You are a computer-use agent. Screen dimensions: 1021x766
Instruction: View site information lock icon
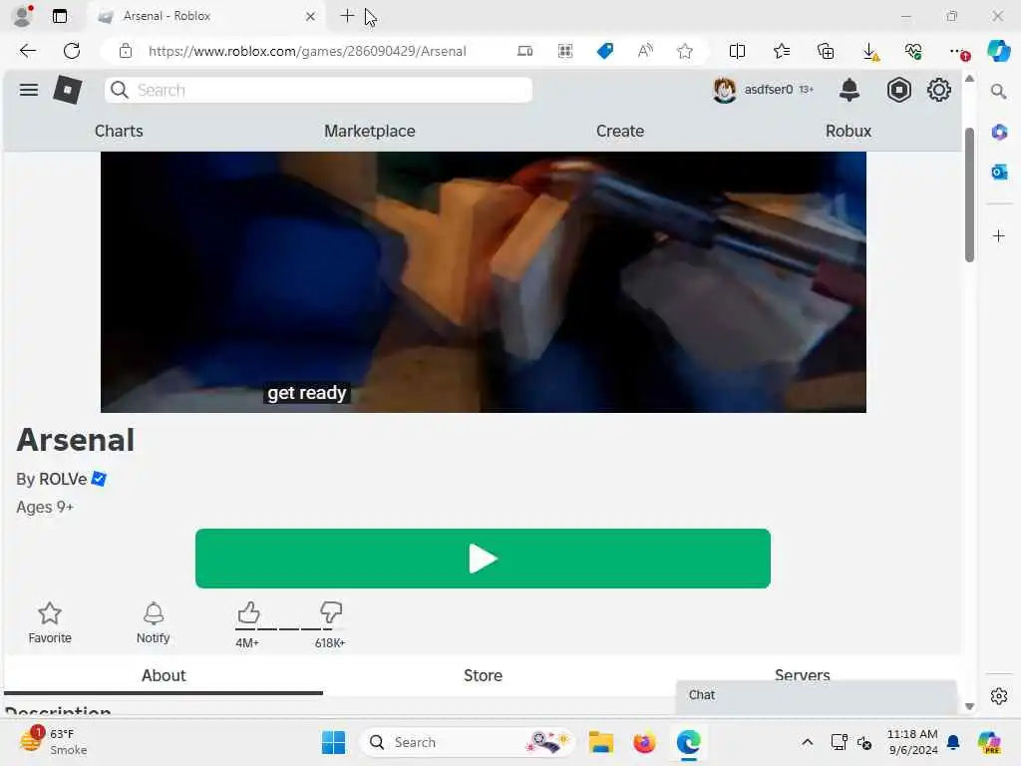126,51
